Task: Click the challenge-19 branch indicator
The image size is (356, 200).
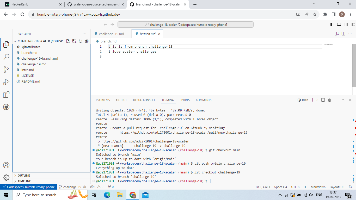Action: pyautogui.click(x=71, y=187)
